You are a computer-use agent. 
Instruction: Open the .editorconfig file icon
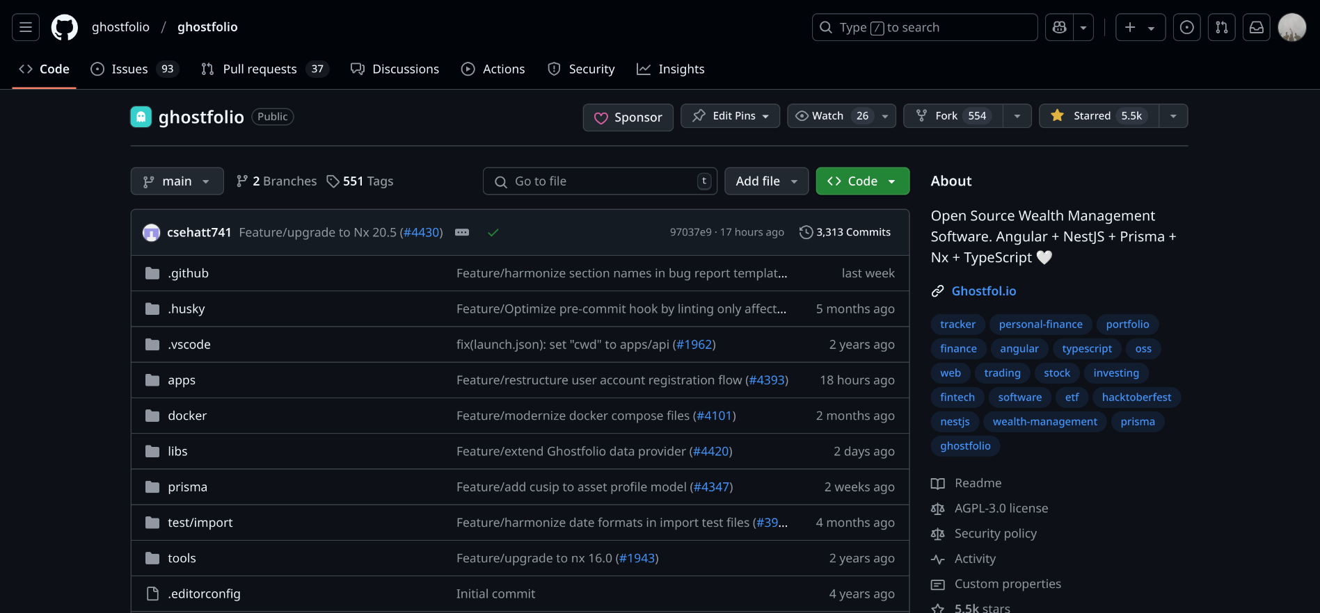(x=152, y=594)
